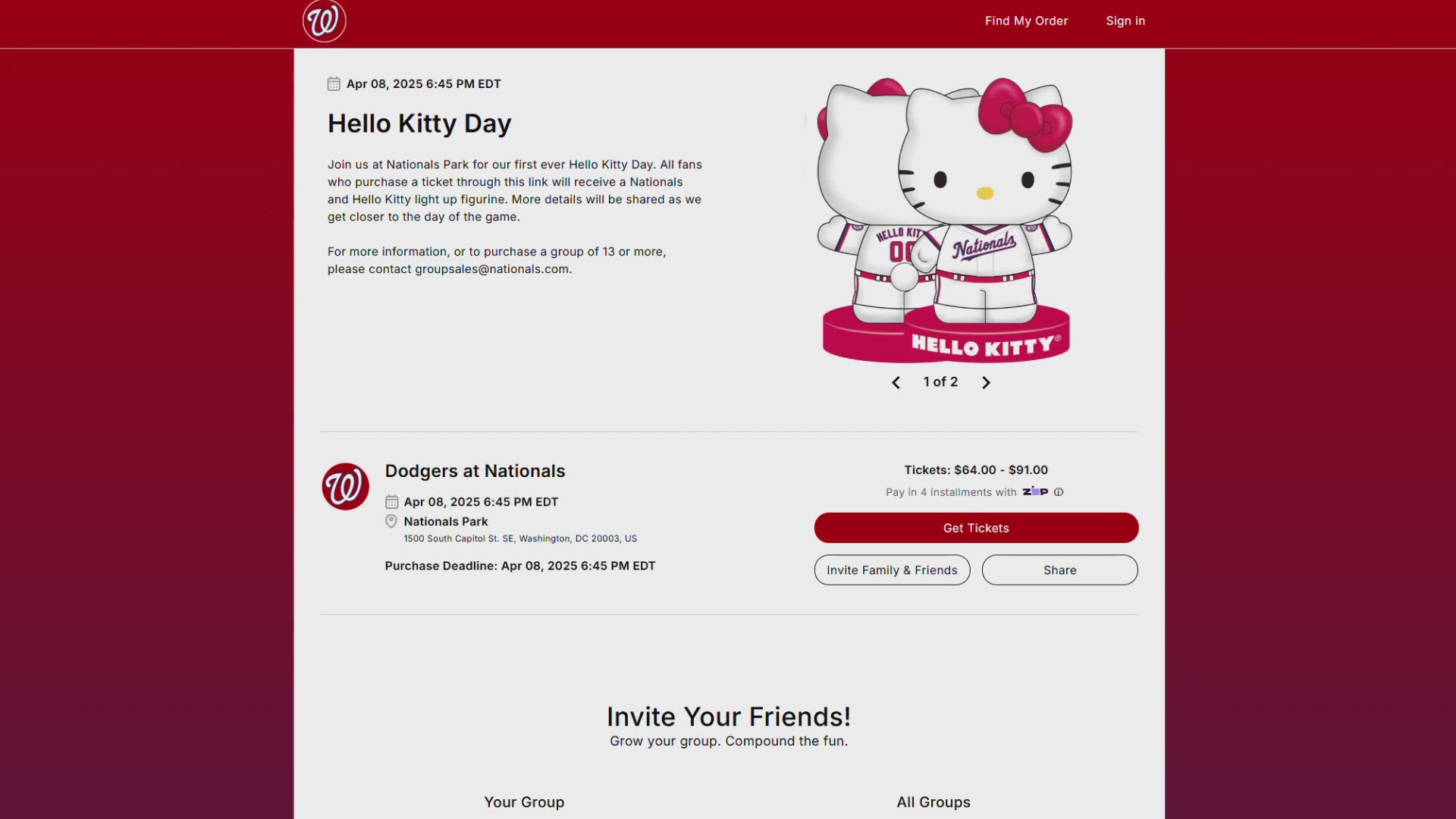Open the Sign in page
The height and width of the screenshot is (819, 1456).
[x=1125, y=20]
